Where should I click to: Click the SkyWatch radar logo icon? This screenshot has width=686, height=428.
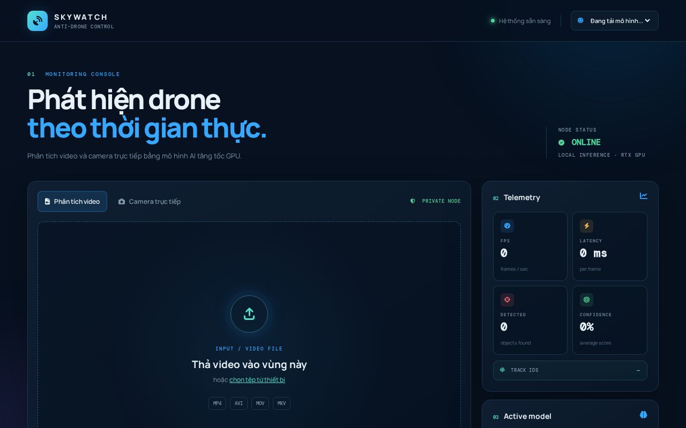point(38,21)
